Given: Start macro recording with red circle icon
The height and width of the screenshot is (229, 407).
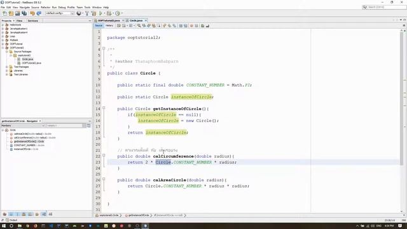Looking at the screenshot, I should (192, 25).
